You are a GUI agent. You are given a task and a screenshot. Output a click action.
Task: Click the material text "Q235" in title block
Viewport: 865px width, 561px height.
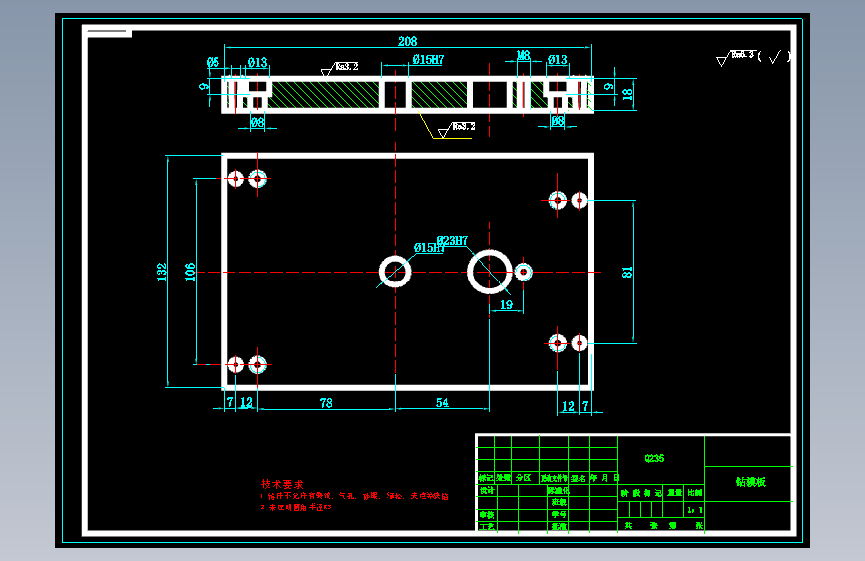pyautogui.click(x=654, y=458)
